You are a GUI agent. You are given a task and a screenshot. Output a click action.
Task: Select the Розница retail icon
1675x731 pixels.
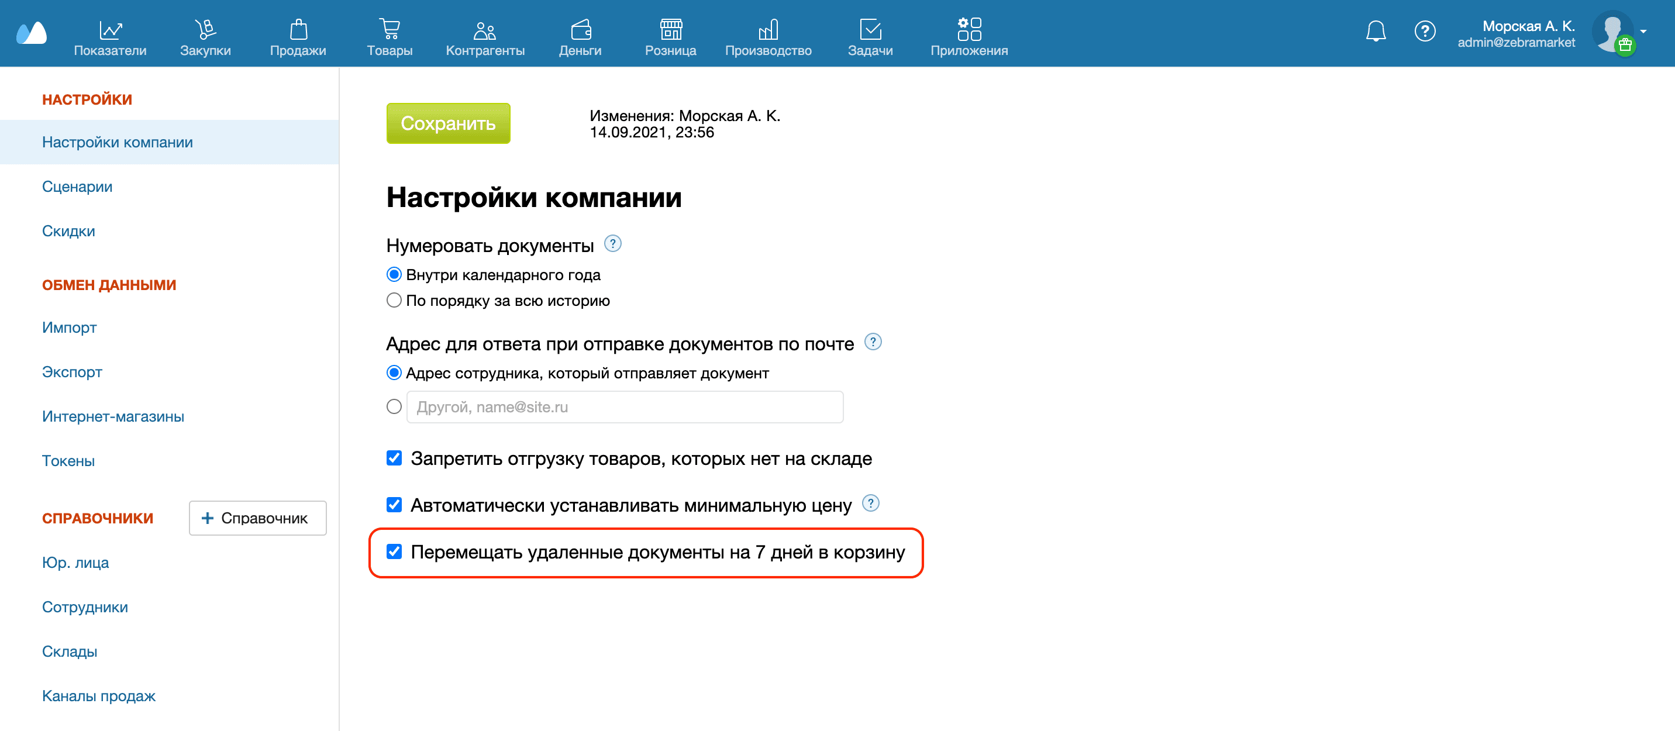(670, 29)
